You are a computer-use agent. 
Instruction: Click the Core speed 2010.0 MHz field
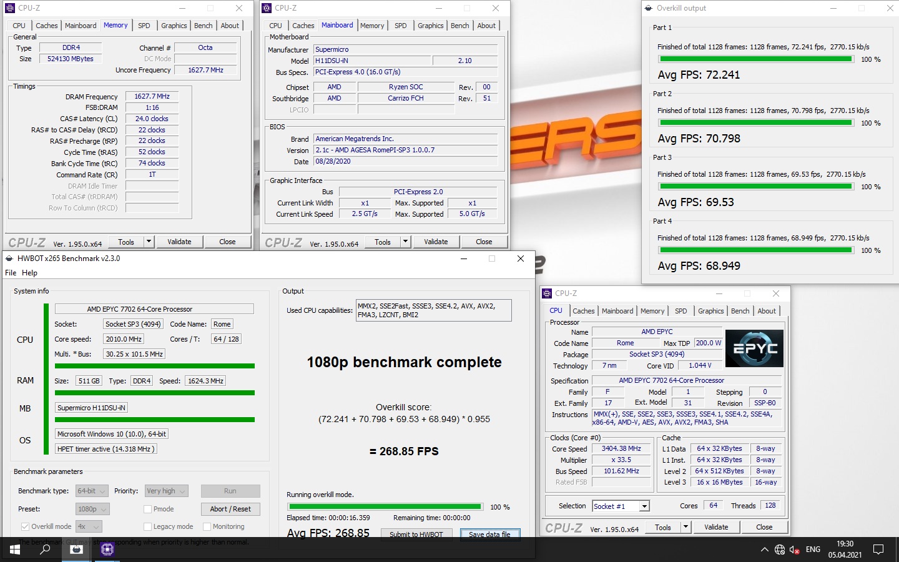(124, 339)
